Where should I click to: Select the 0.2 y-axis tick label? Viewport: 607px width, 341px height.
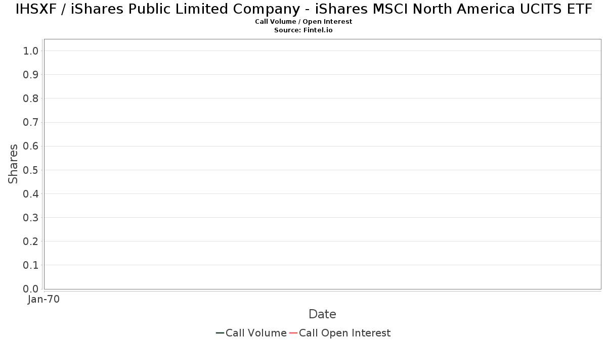pos(30,241)
